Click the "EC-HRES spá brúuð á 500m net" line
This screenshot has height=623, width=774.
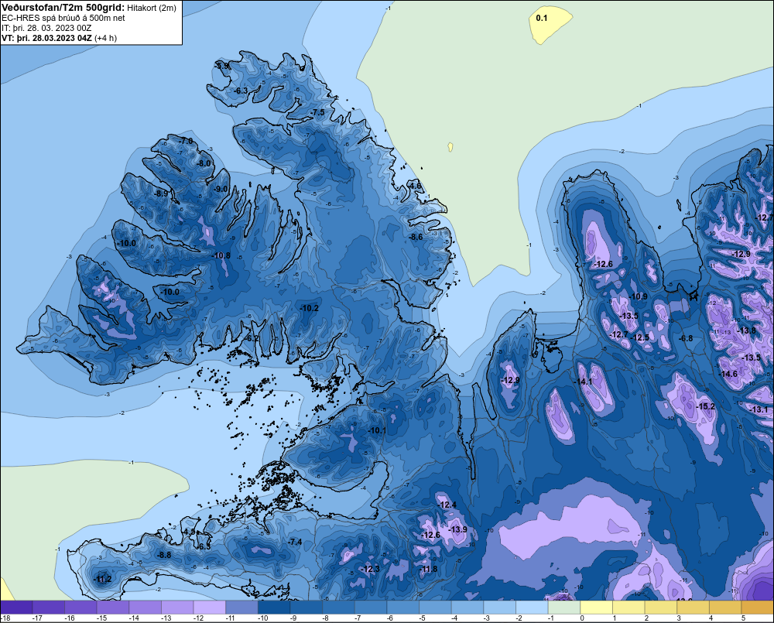pyautogui.click(x=63, y=18)
